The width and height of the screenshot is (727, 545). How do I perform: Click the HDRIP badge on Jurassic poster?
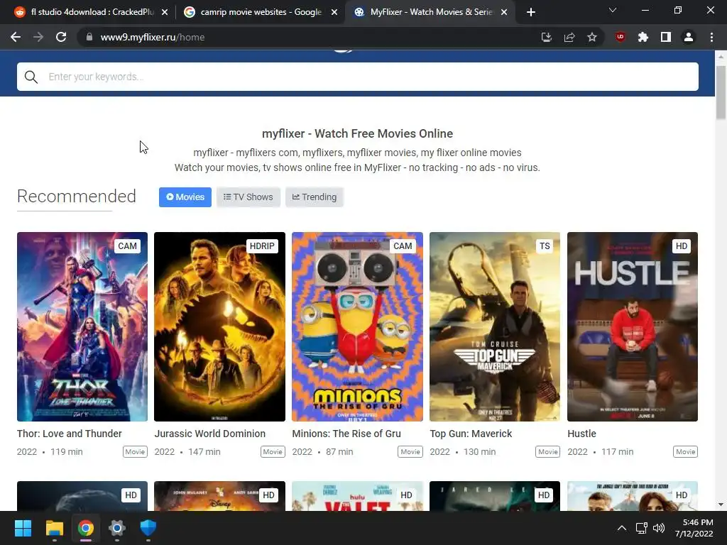point(262,246)
